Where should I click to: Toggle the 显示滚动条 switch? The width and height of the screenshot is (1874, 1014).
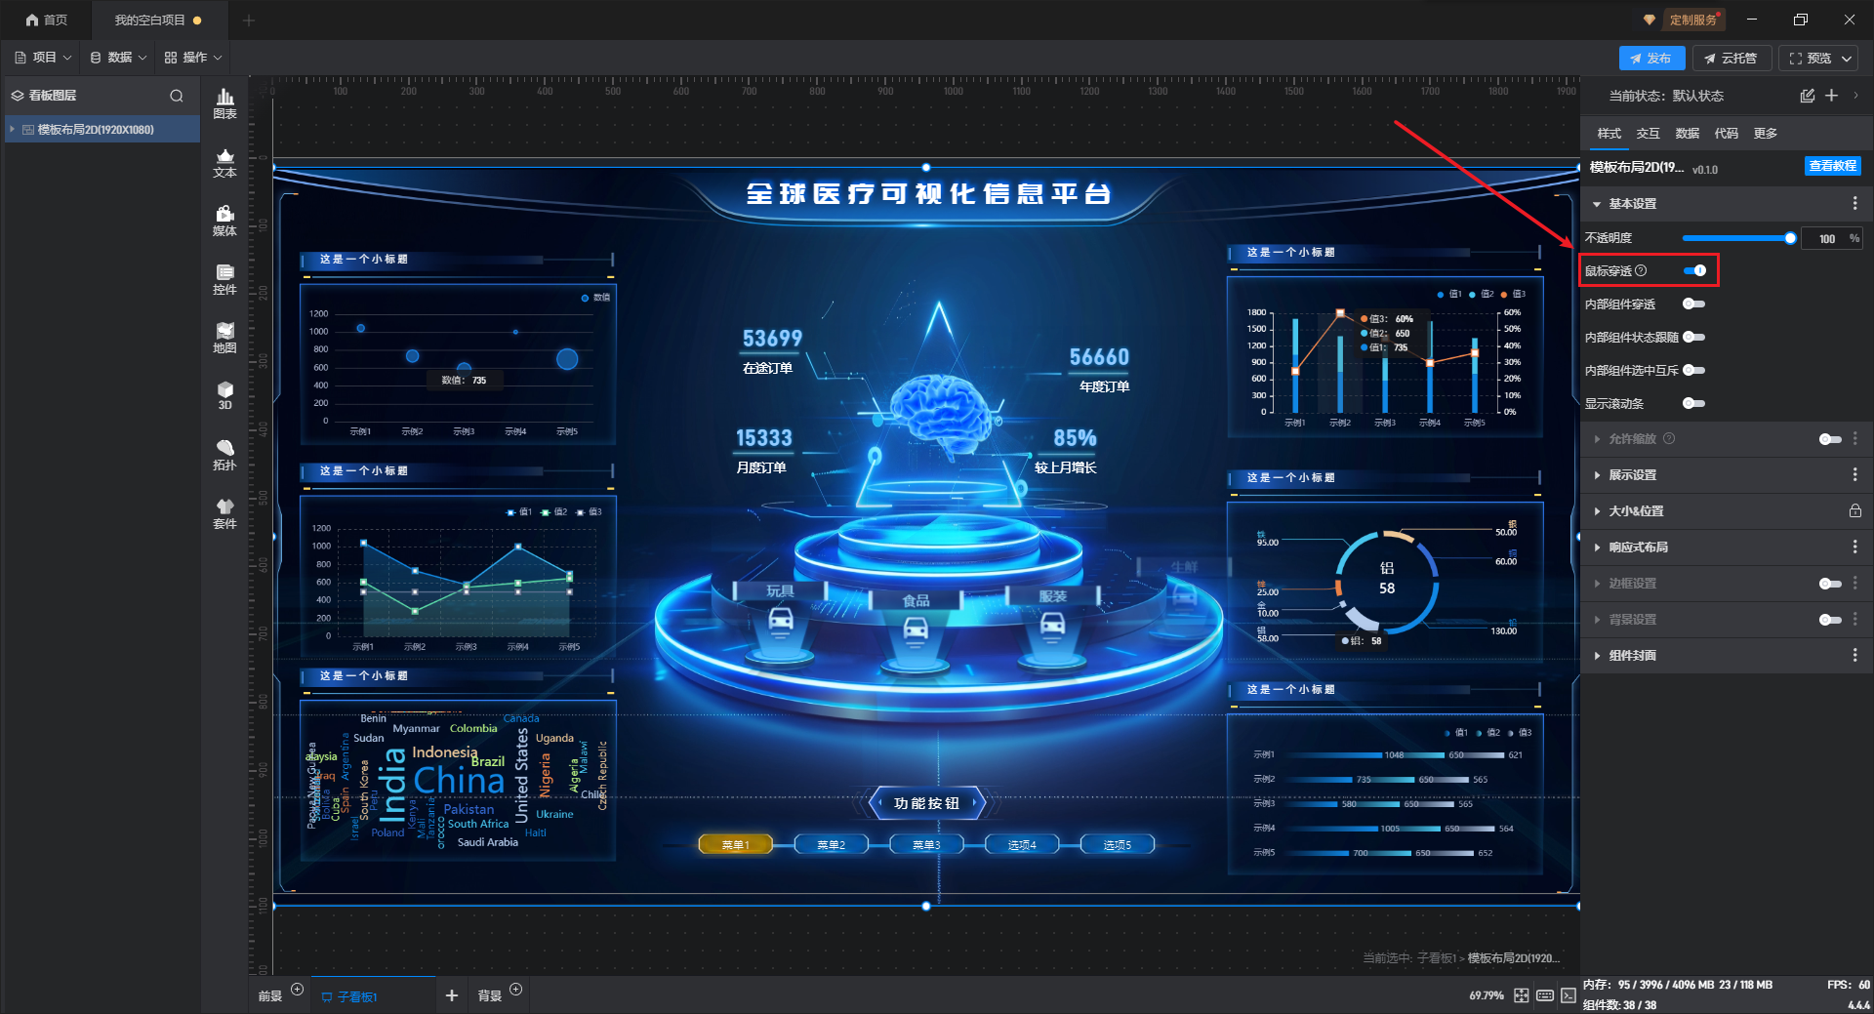[1694, 403]
